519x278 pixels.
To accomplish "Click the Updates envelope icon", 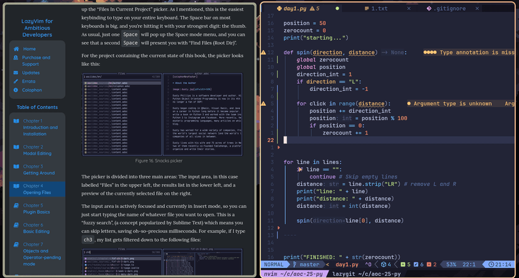I will click(x=16, y=73).
